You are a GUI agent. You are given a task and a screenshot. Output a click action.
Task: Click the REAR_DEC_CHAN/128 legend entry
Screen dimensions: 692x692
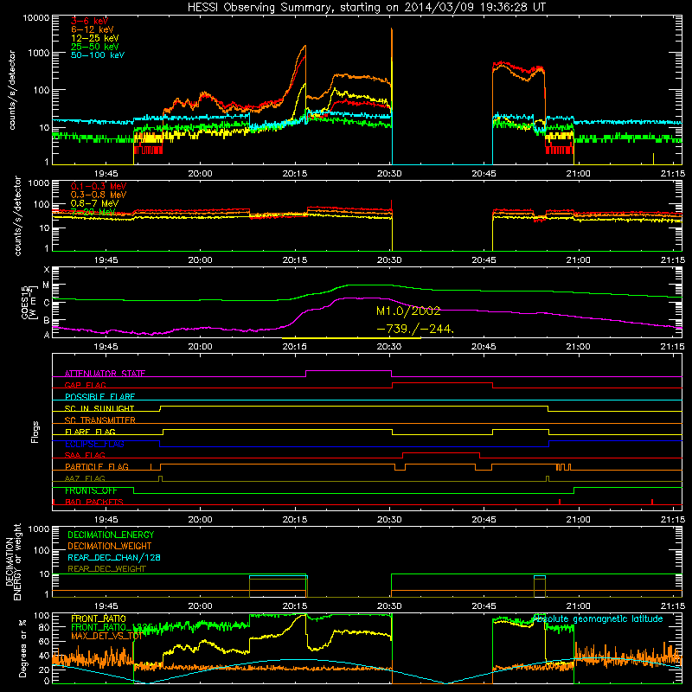114,557
